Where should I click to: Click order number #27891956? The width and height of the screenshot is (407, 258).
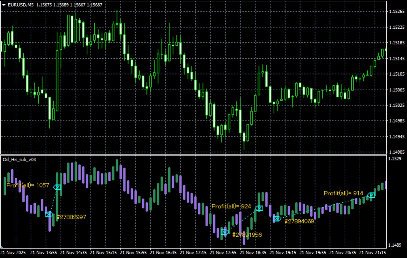(x=247, y=235)
